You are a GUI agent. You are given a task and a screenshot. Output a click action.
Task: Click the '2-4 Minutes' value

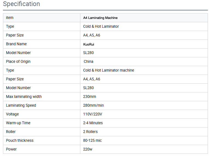[93, 123]
